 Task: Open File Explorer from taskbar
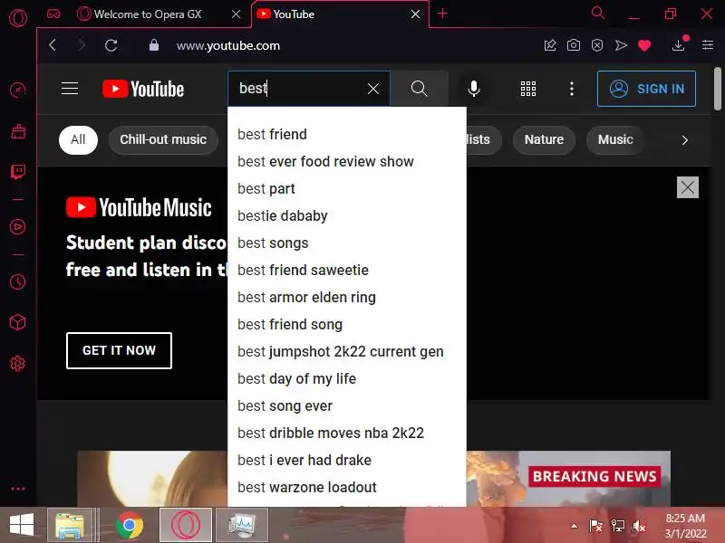pos(71,526)
